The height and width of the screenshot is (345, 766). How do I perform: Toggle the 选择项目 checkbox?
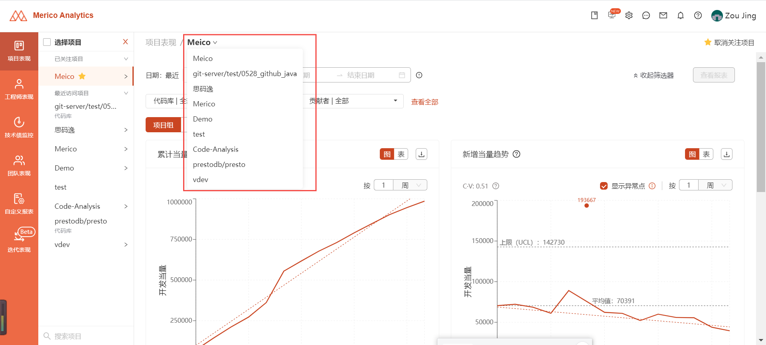coord(47,42)
